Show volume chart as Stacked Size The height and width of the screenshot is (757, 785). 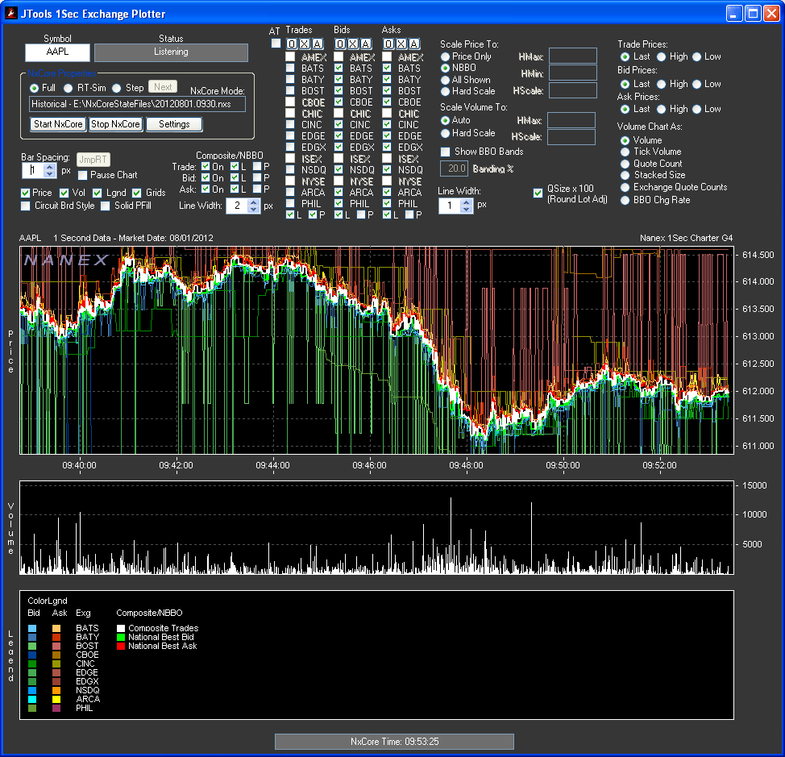tap(625, 175)
